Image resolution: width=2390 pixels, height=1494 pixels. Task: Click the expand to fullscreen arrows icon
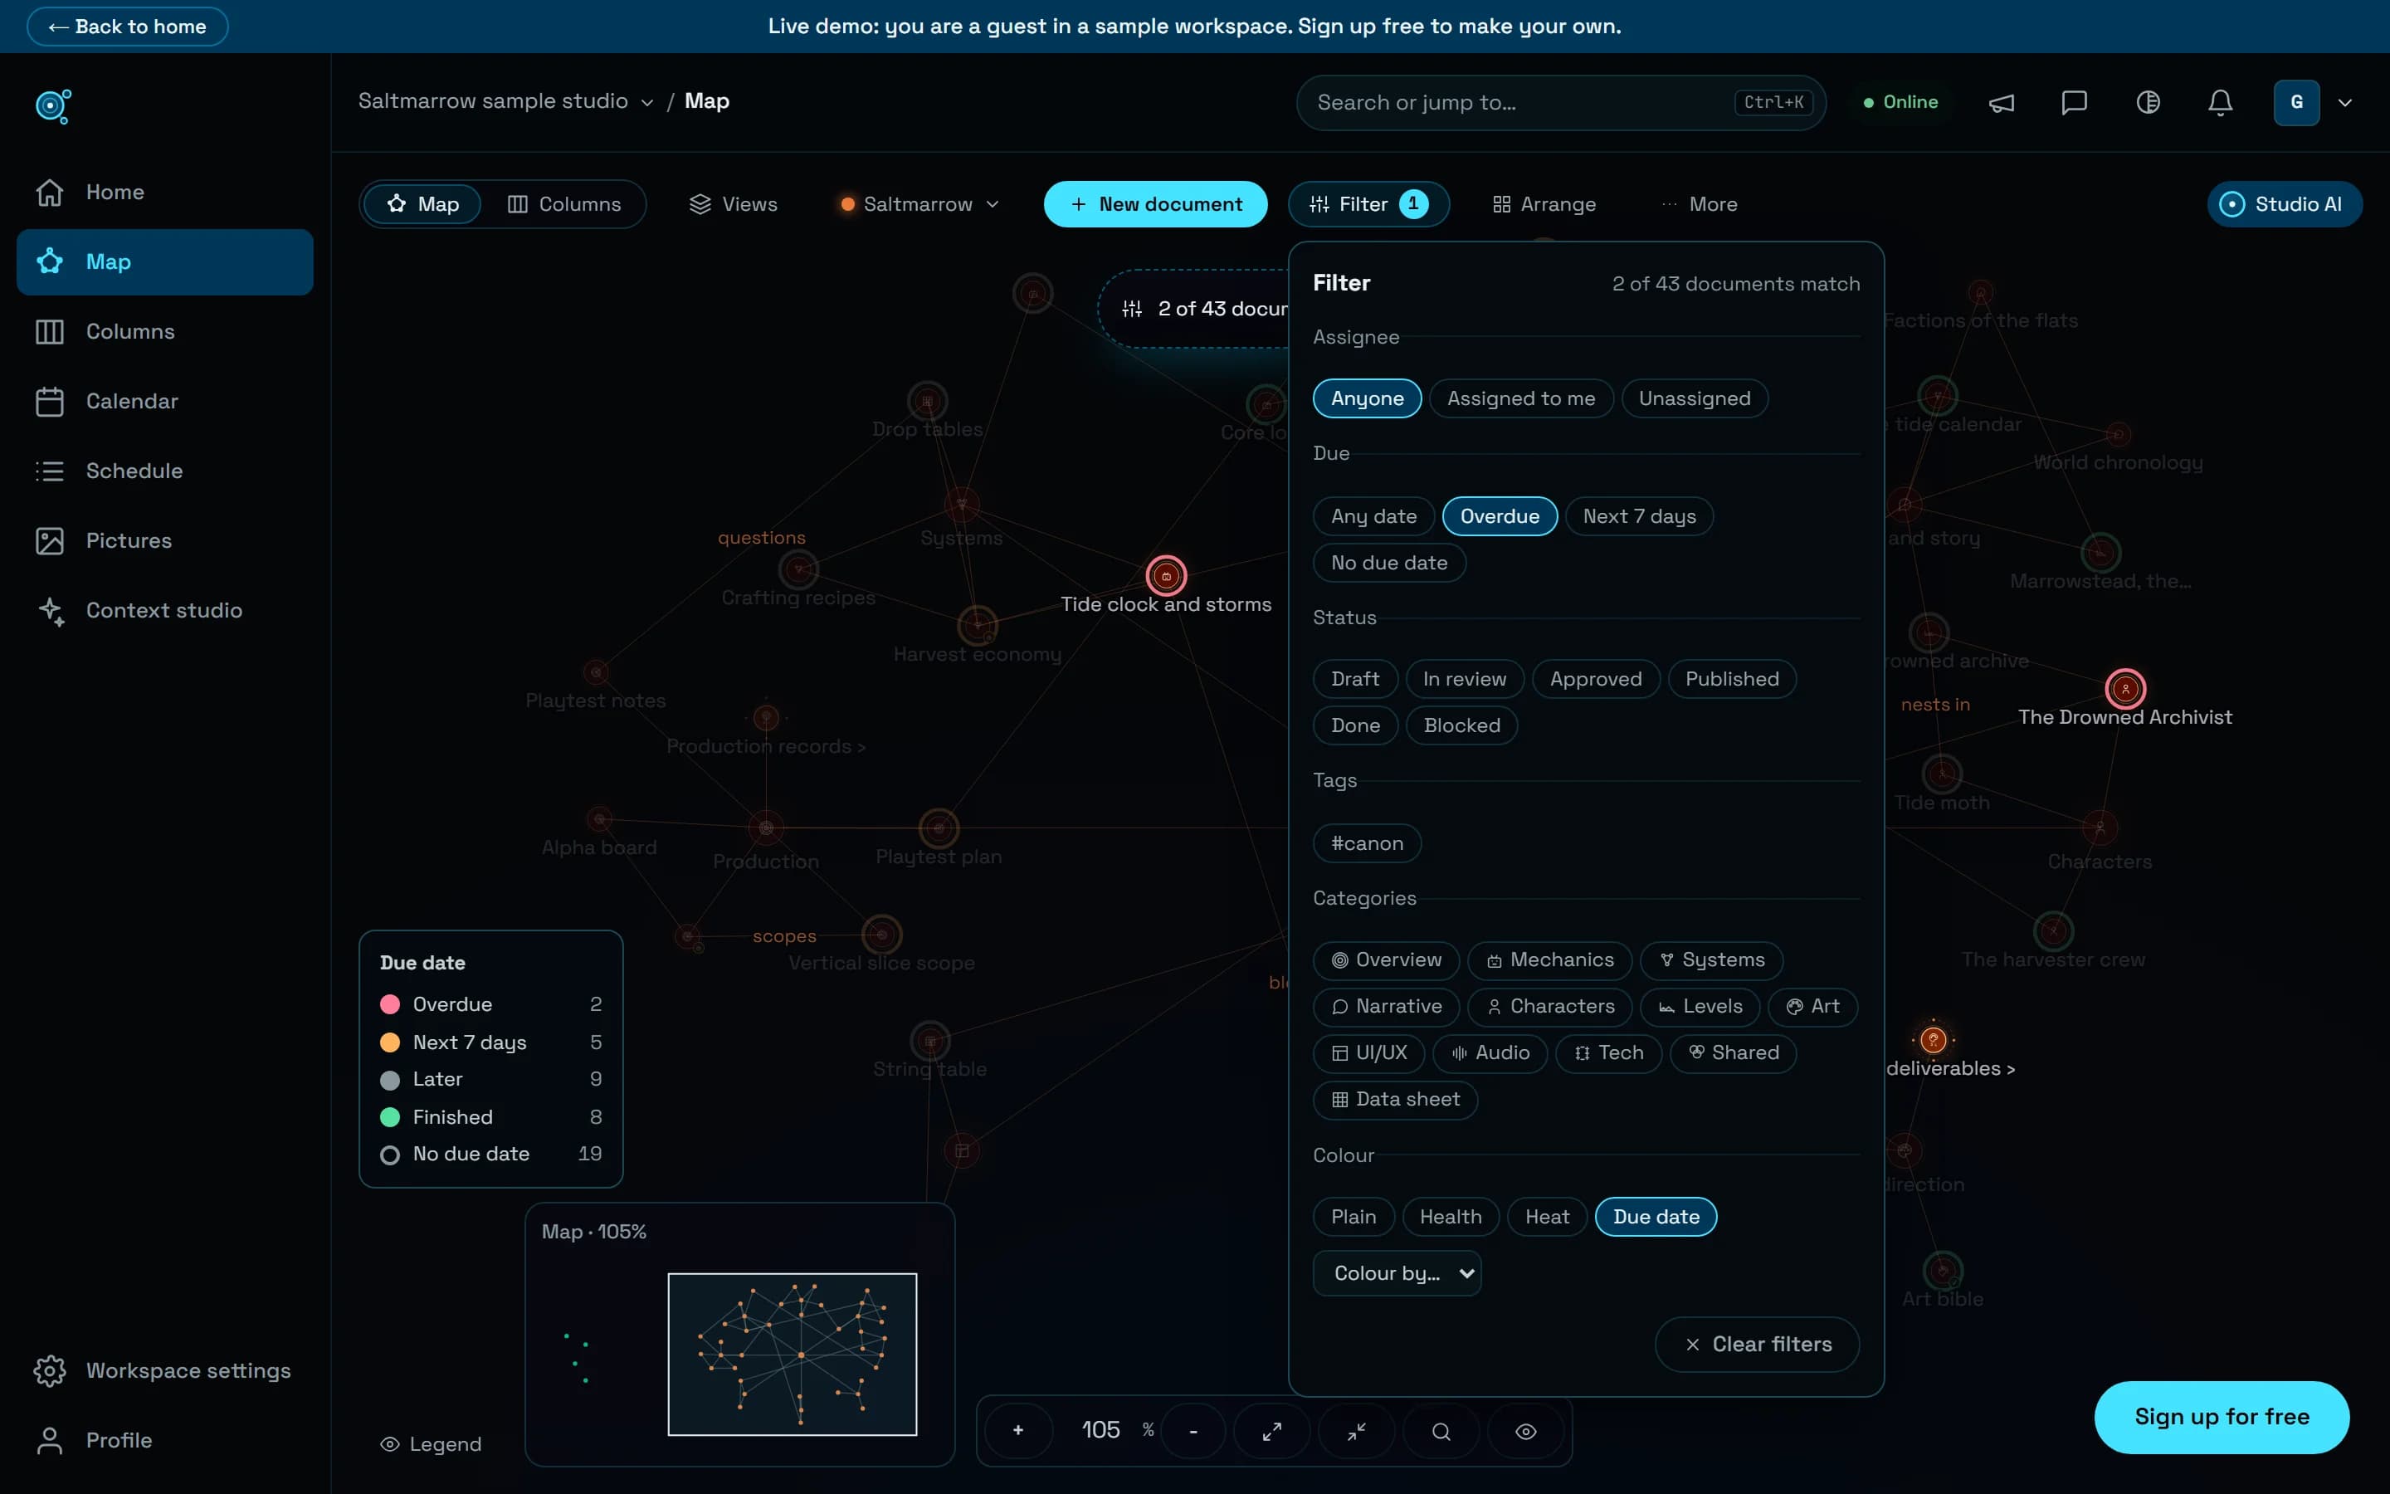click(x=1272, y=1431)
